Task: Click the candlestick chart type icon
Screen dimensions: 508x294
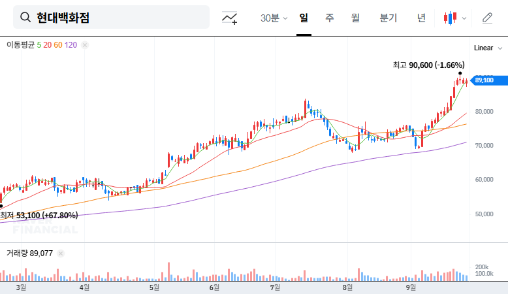Action: 451,18
